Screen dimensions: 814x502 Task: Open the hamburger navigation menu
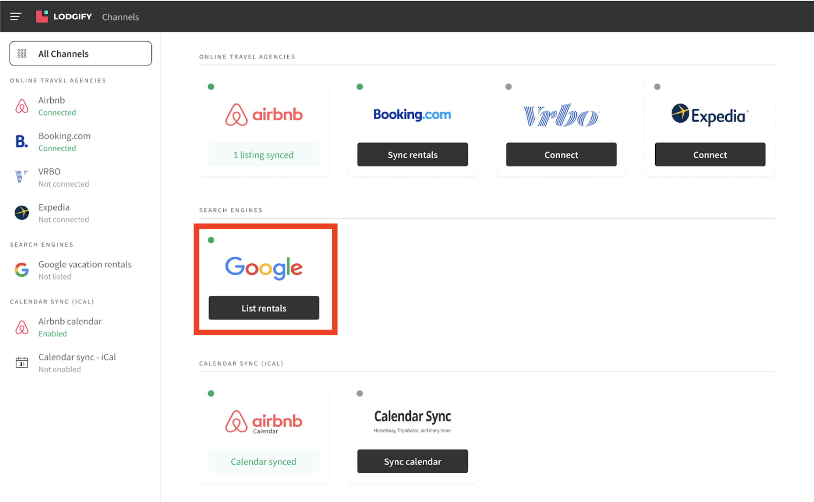pyautogui.click(x=16, y=16)
